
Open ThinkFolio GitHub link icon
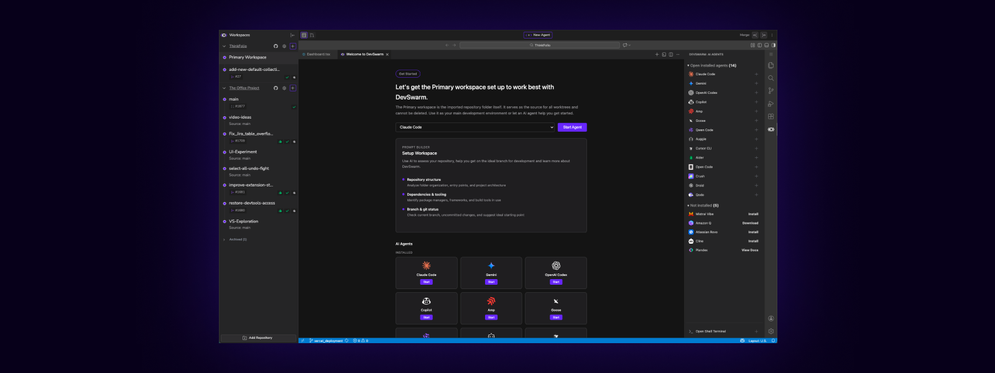coord(275,46)
